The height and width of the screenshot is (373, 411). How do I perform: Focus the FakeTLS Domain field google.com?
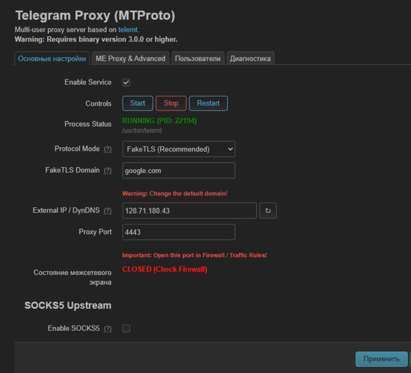(179, 170)
